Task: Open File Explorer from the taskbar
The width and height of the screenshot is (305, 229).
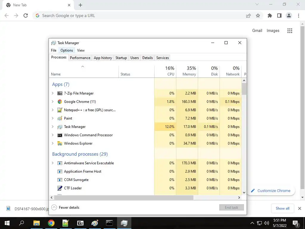Action: (36, 223)
